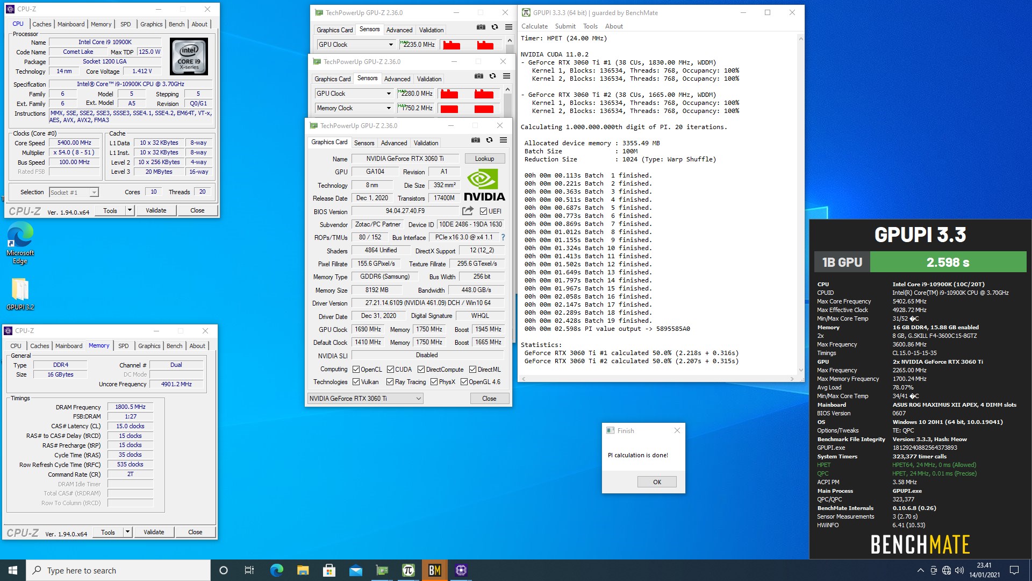
Task: Switch to SPD tab in bottom CPU-Z window
Action: (x=123, y=346)
